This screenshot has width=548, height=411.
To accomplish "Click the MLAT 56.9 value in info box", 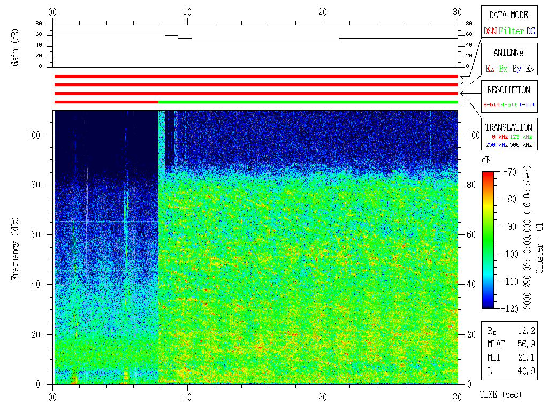I will [x=526, y=344].
